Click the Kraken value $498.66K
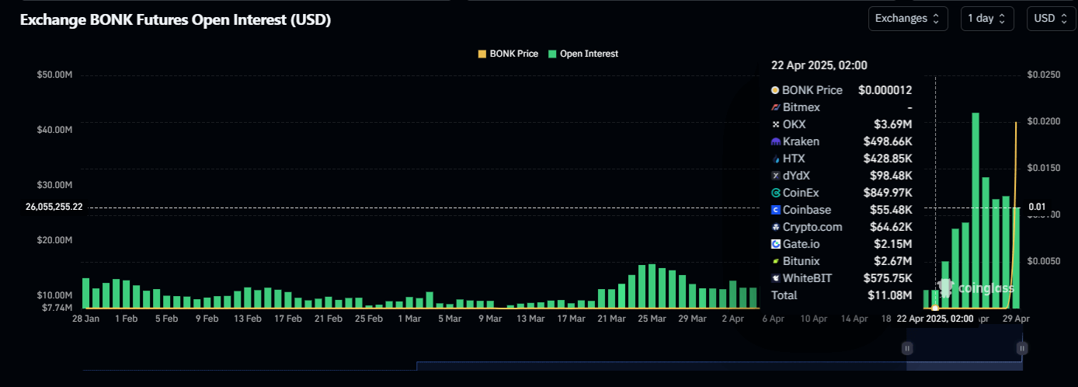Viewport: 1078px width, 387px height. point(888,141)
